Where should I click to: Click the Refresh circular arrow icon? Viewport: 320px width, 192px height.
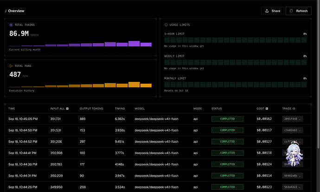(x=291, y=11)
